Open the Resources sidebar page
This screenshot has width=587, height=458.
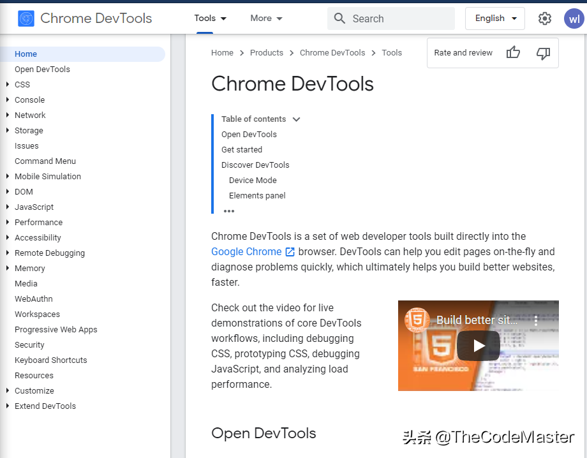point(34,376)
